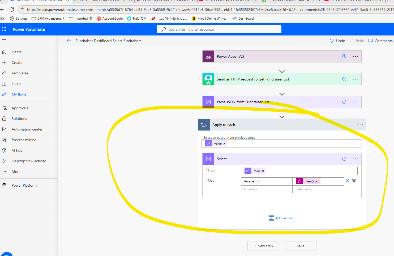Click the Apply to each loop icon
The width and height of the screenshot is (394, 256).
coord(204,125)
